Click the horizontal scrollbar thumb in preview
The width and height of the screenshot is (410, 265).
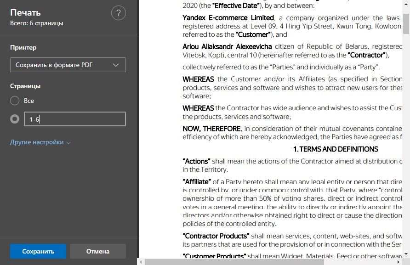[x=234, y=262]
